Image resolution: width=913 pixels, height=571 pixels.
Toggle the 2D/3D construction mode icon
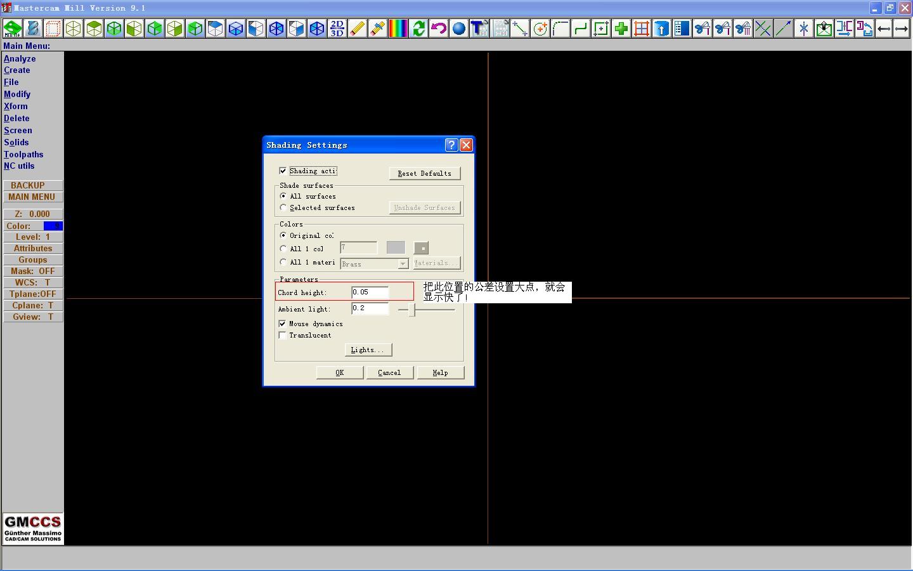[337, 29]
